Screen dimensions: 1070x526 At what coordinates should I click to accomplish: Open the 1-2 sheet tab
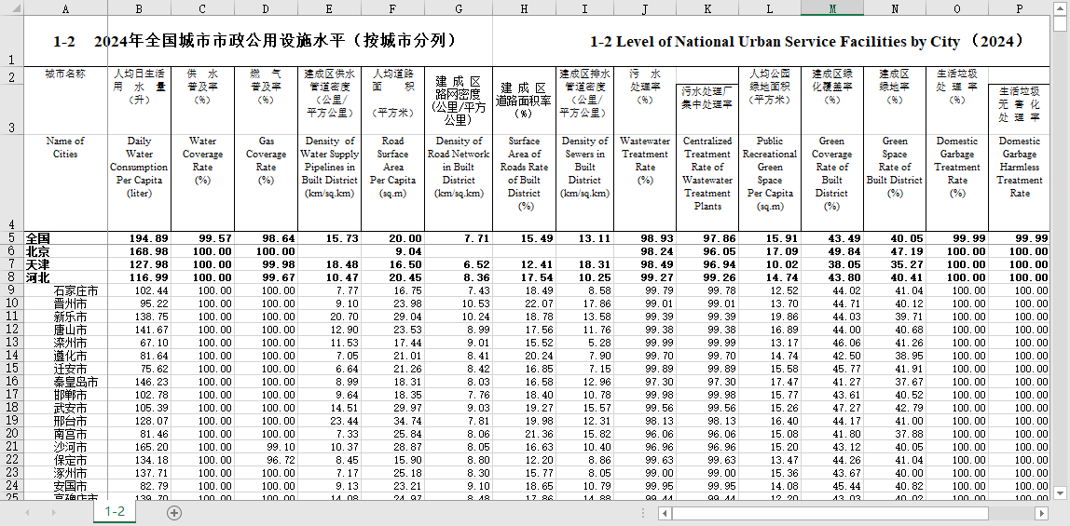(x=115, y=512)
